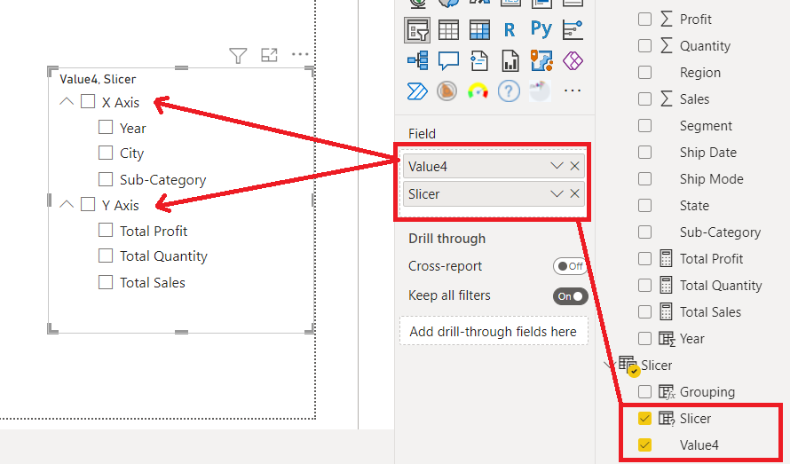
Task: Click the State field name
Action: point(694,206)
